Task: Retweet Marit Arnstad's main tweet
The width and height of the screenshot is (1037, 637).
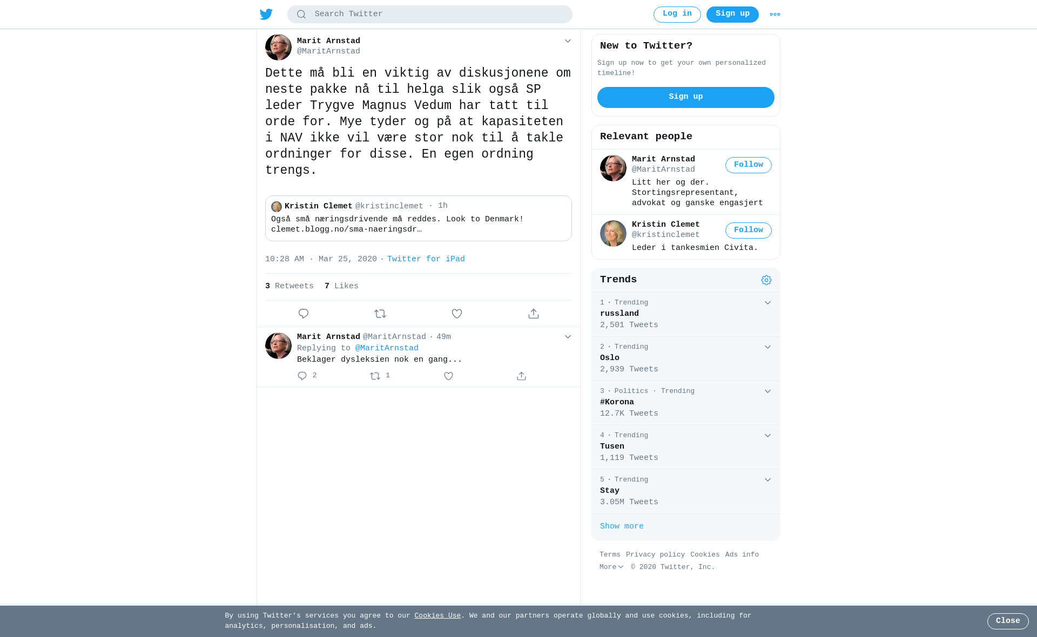Action: pos(380,314)
